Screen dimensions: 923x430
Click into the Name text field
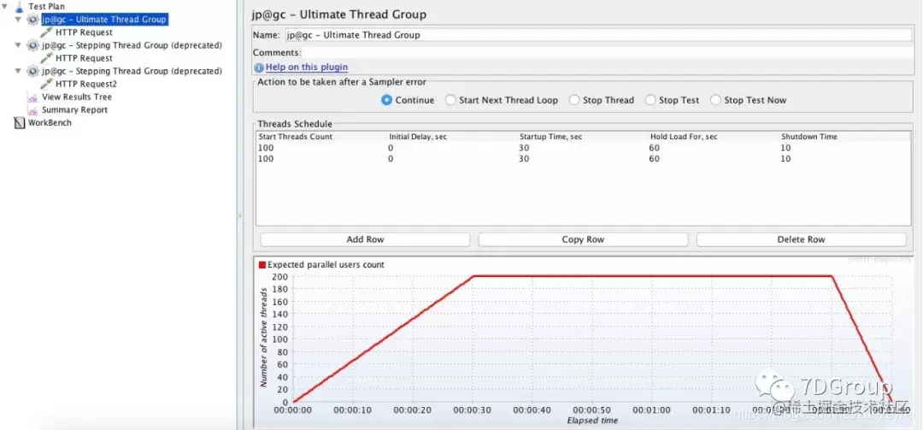coord(598,35)
